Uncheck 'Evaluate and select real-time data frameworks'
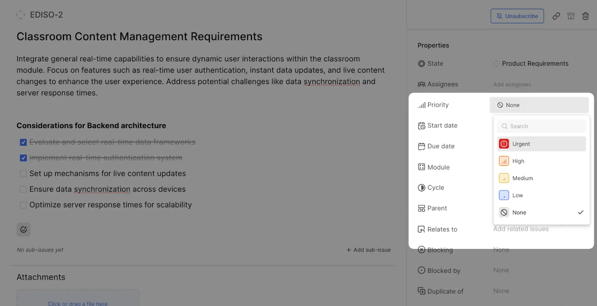This screenshot has width=597, height=306. (23, 142)
